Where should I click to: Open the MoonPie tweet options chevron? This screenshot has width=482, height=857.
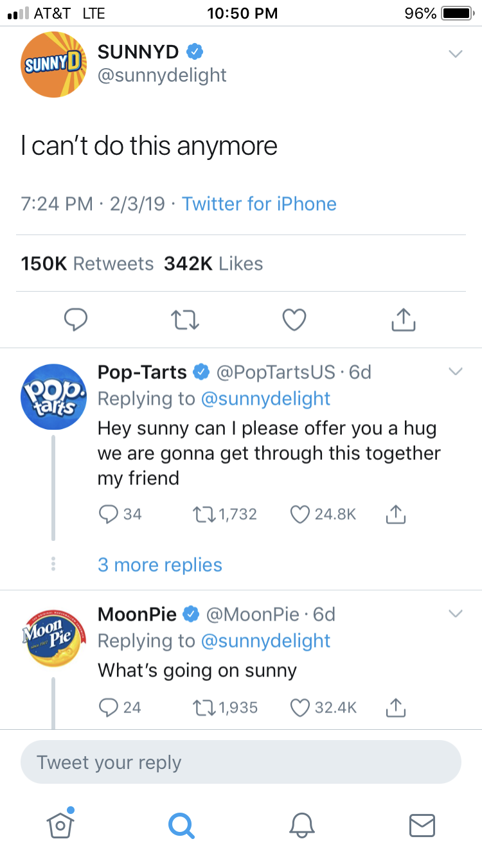(x=455, y=614)
